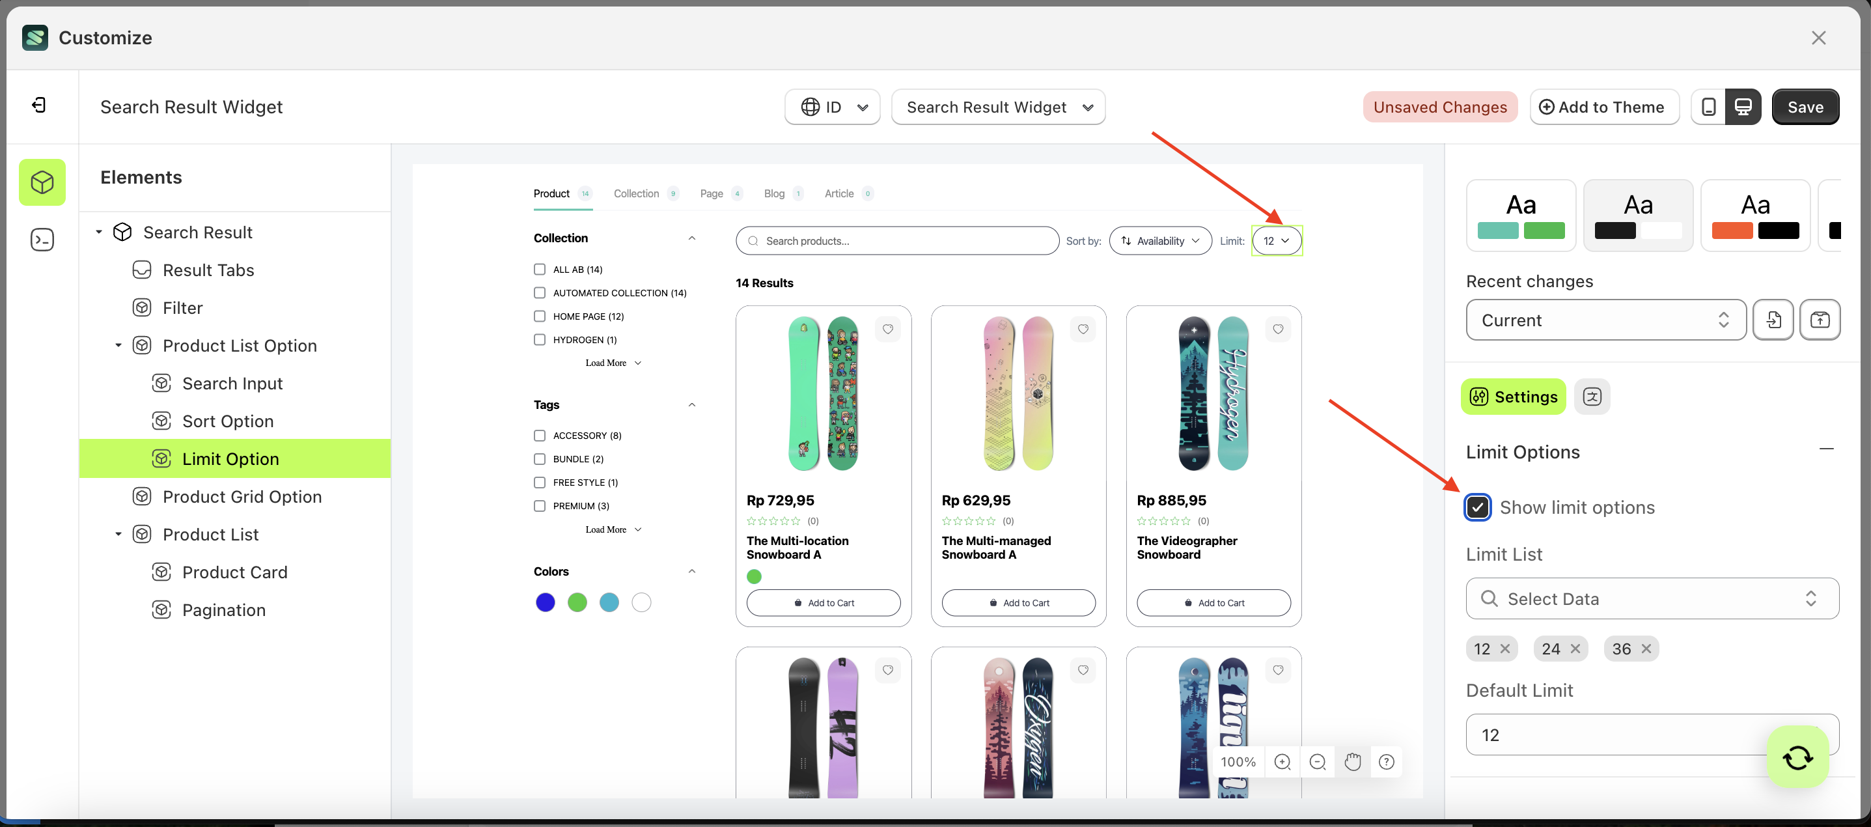Click the Save button

1806,106
